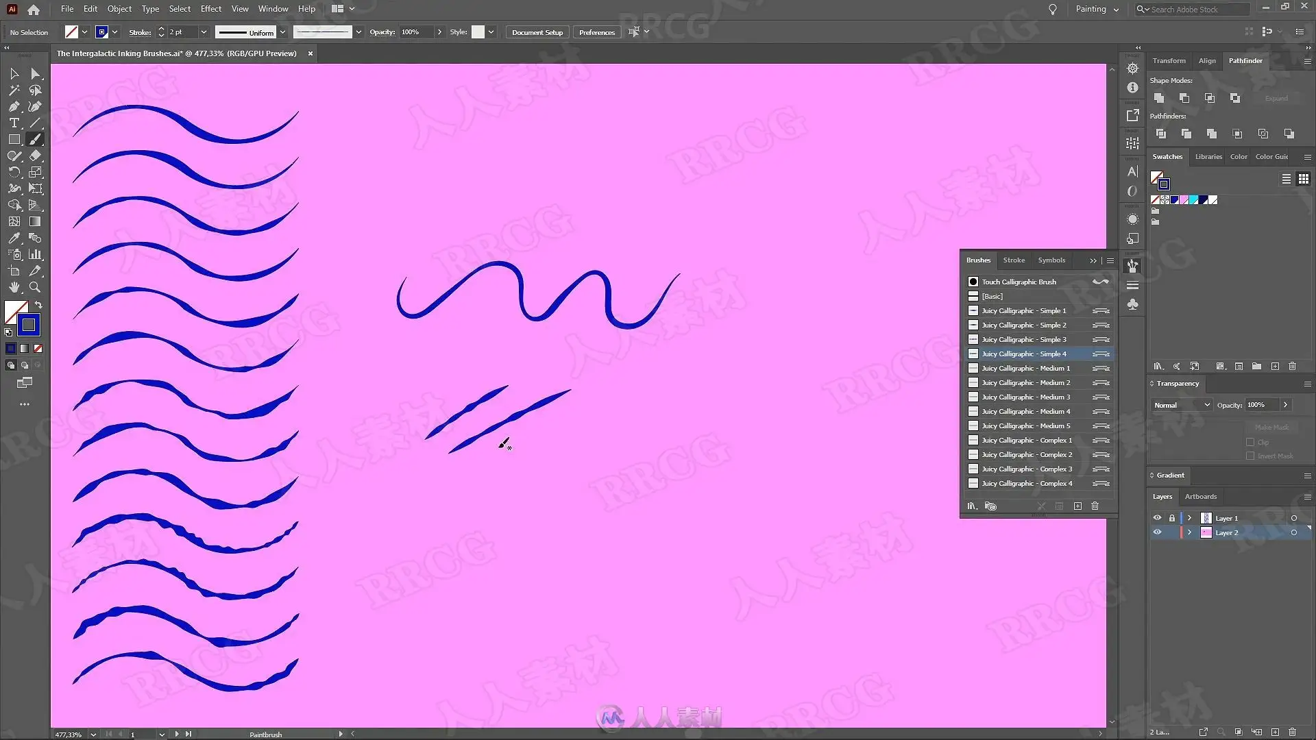
Task: Switch swatches to thumbnail view
Action: click(1303, 179)
